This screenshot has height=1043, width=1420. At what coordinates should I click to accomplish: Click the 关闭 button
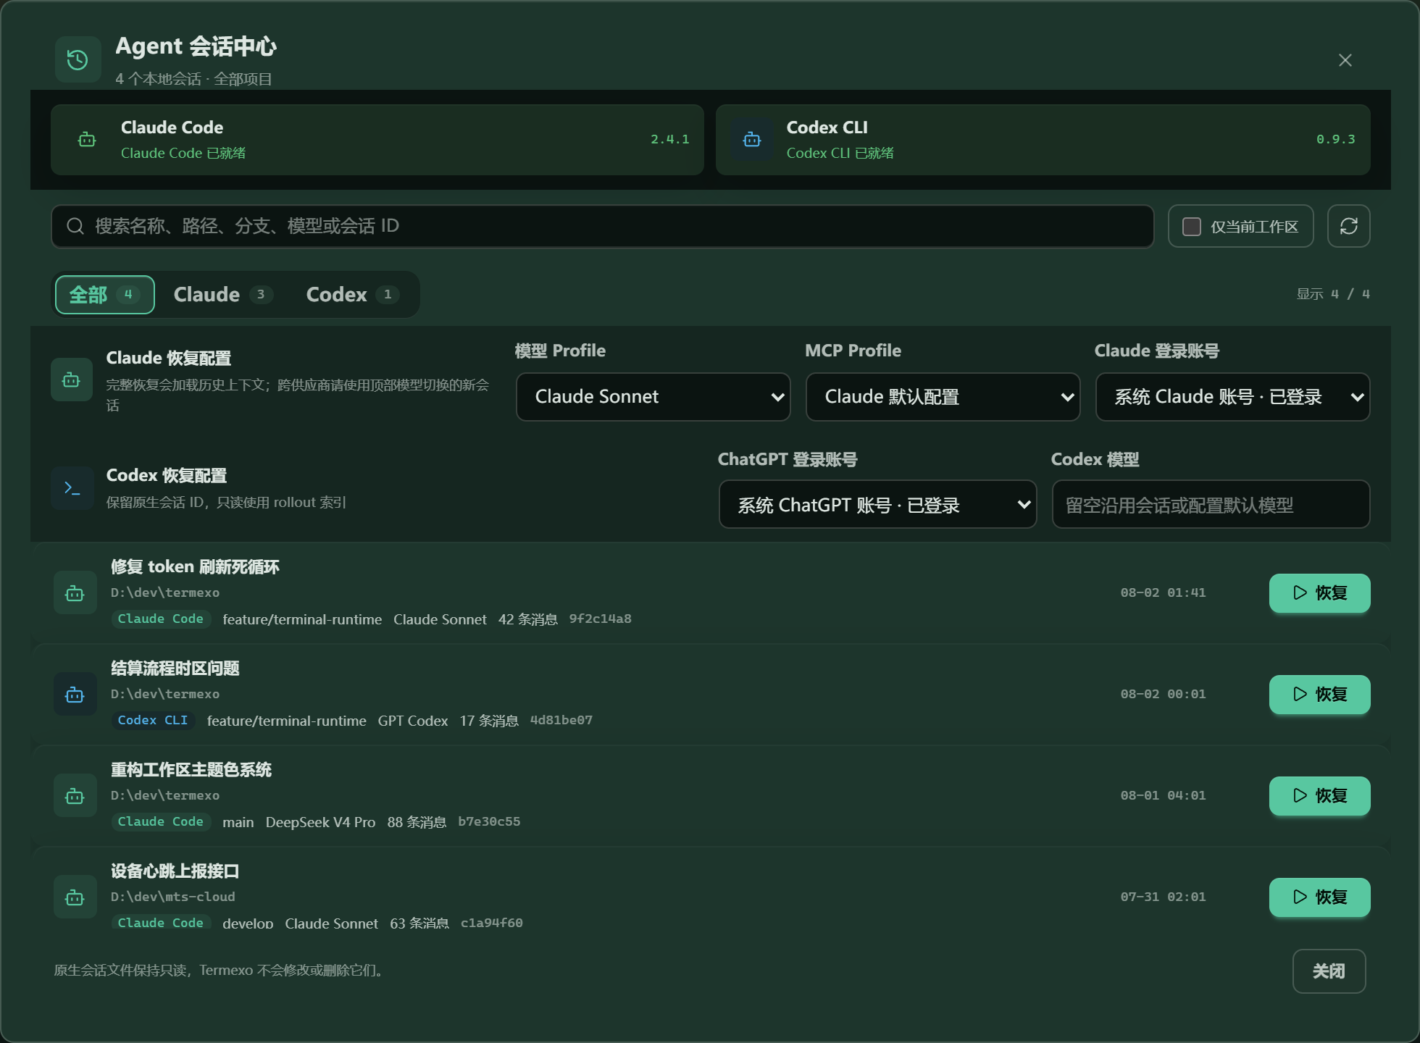1329,971
